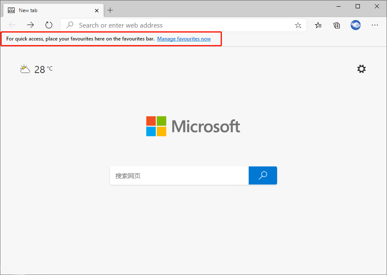Open the Favourites list icon
Viewport: 387px width, 275px height.
pyautogui.click(x=318, y=25)
